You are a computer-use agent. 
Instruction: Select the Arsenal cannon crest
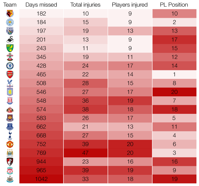pyautogui.click(x=10, y=74)
